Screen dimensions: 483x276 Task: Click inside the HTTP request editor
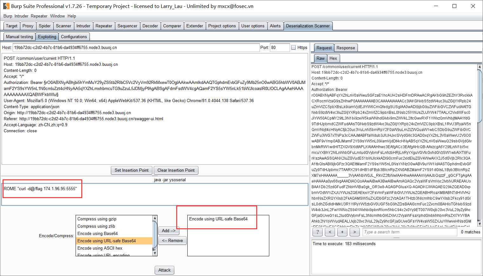155,109
